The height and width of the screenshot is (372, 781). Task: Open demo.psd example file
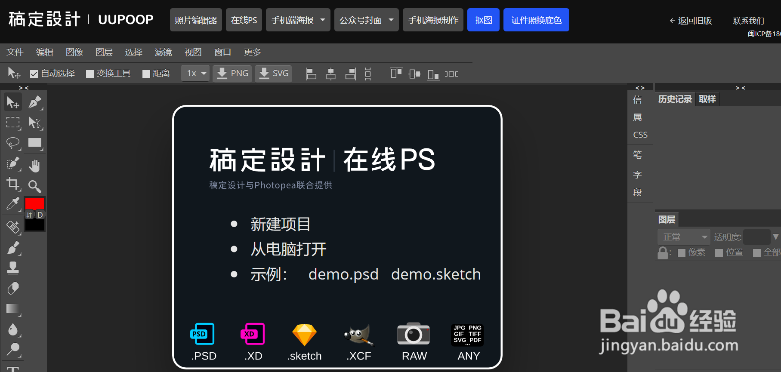[343, 274]
